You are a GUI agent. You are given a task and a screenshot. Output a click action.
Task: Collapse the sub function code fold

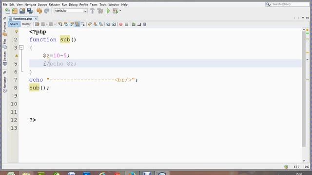tap(21, 47)
